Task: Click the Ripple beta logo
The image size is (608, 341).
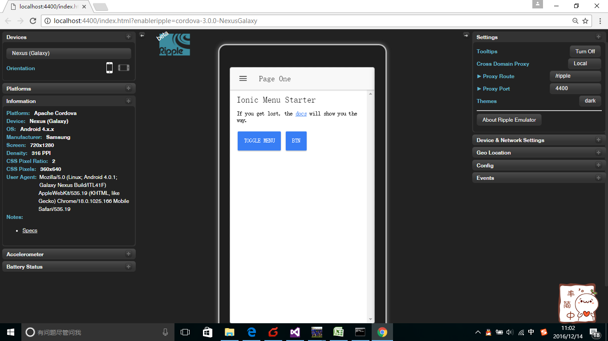Action: pyautogui.click(x=174, y=44)
